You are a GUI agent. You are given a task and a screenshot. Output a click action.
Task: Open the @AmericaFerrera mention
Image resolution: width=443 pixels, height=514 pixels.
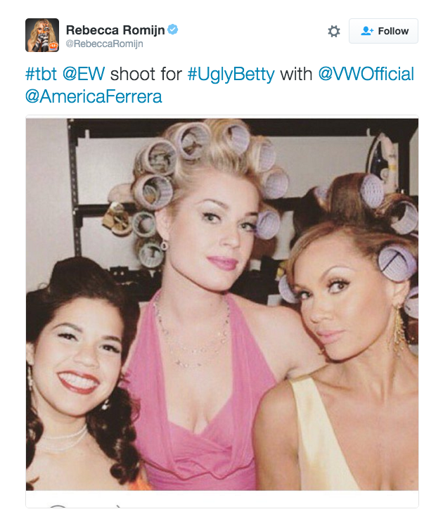tap(94, 96)
